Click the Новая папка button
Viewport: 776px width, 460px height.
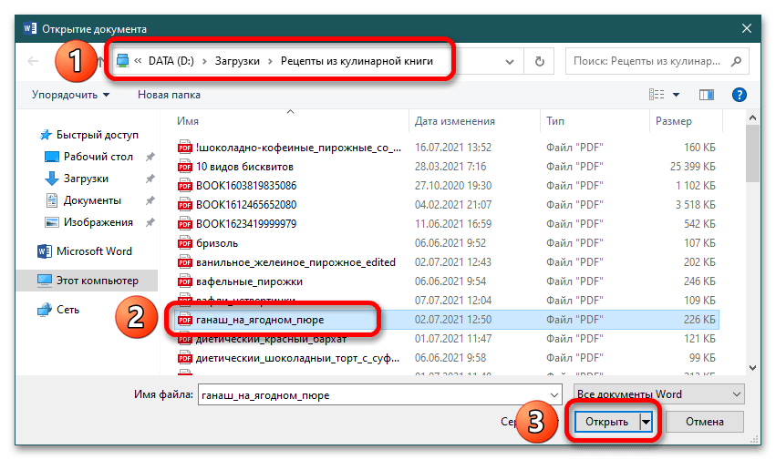point(168,94)
